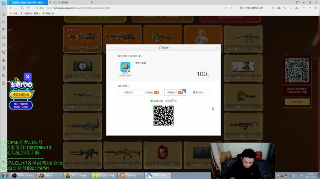Screen dimensions: 320x179
Task: Open the favorites star in left sidebar
Action: [4, 15]
